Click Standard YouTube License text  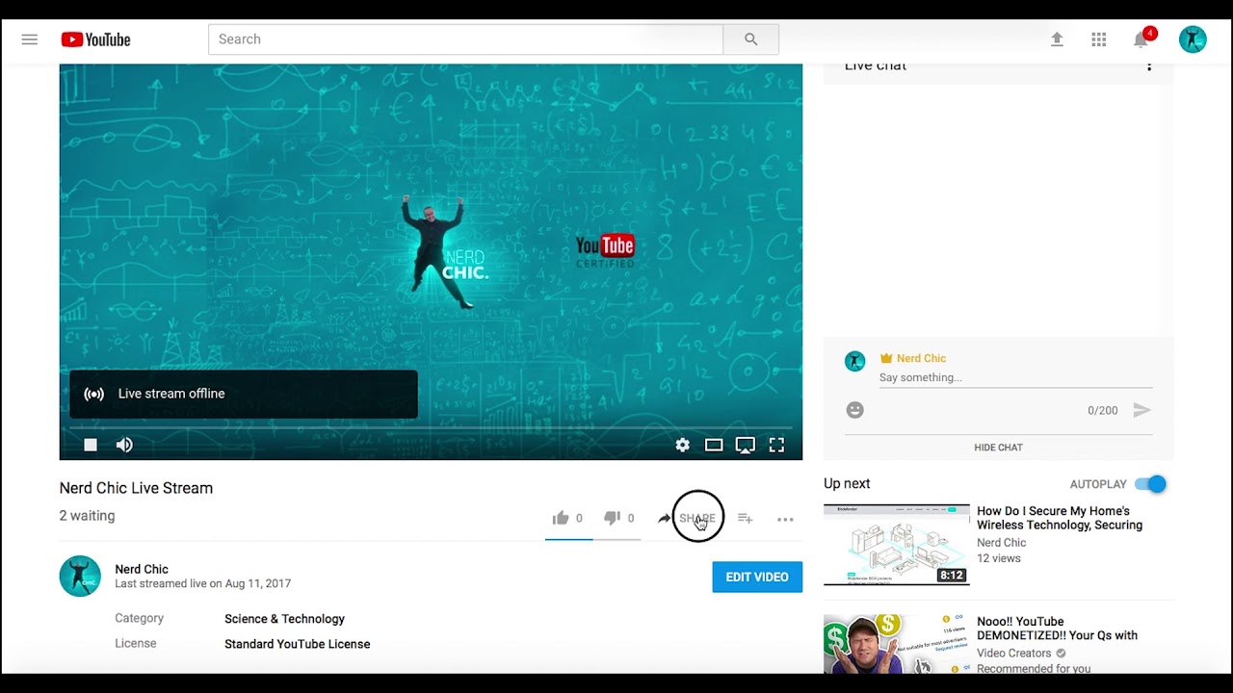click(297, 644)
